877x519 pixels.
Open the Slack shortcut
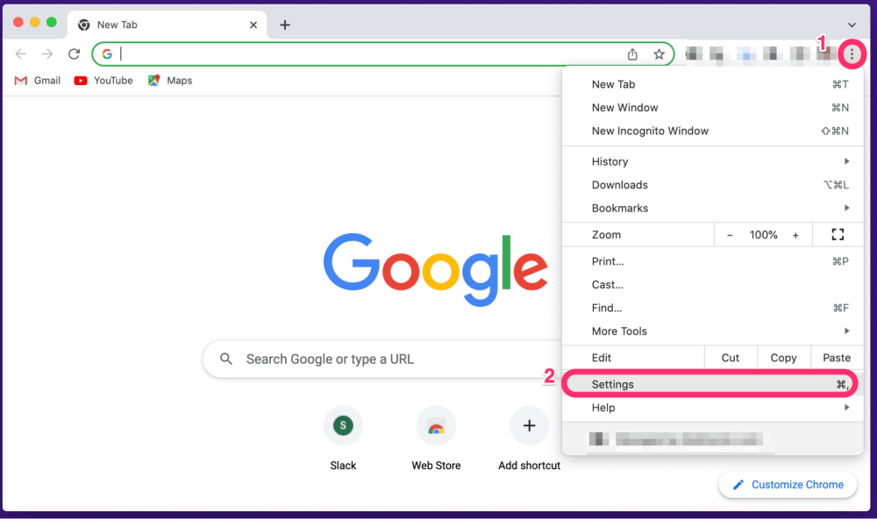click(x=343, y=439)
